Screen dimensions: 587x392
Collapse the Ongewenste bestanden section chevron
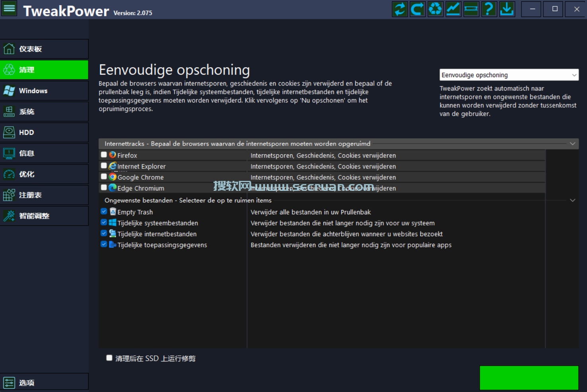[x=573, y=200]
